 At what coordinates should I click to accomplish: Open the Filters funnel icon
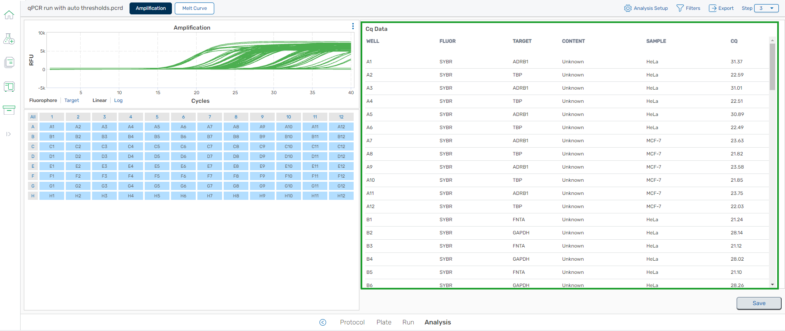click(x=680, y=8)
